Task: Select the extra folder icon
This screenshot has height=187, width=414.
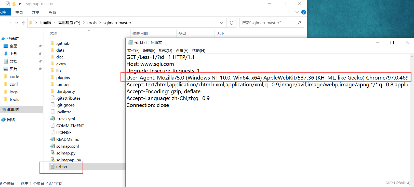Action: tap(52, 64)
